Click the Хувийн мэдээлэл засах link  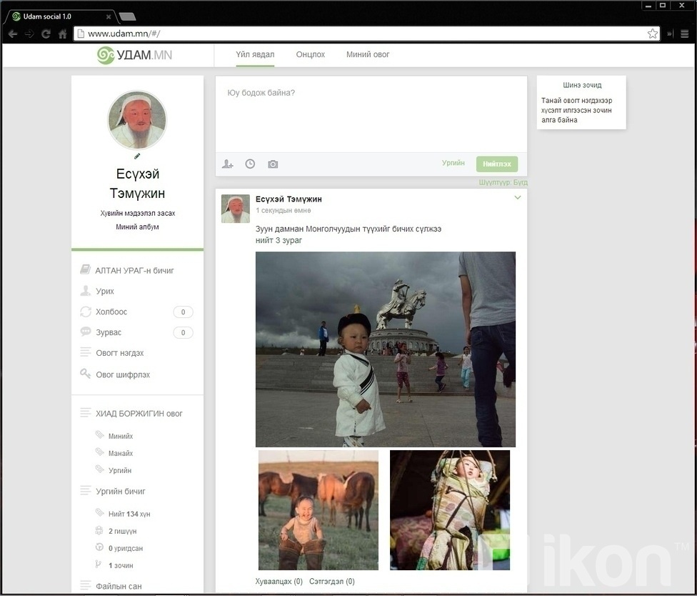tap(137, 213)
